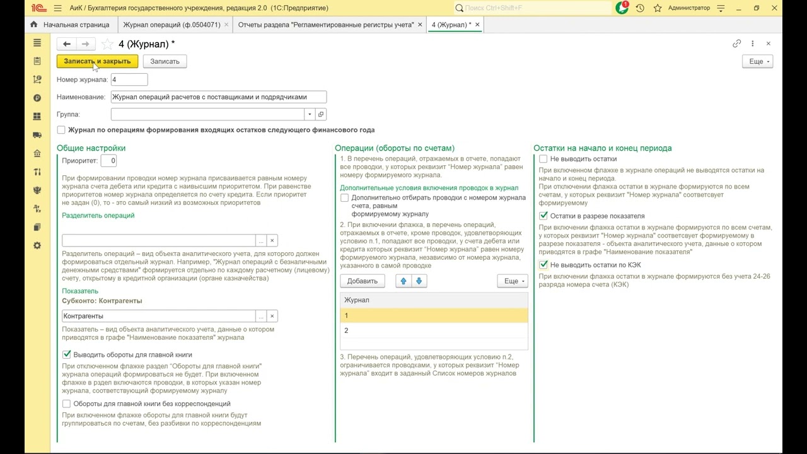The width and height of the screenshot is (807, 454).
Task: Open Еще menu above journal table
Action: click(512, 281)
